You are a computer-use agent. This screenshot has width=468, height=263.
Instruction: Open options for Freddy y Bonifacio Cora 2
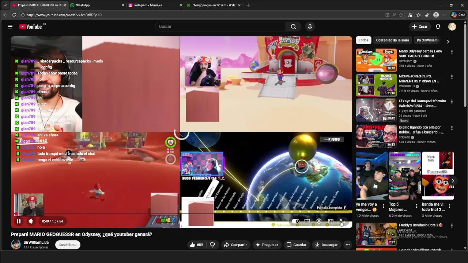(x=452, y=226)
